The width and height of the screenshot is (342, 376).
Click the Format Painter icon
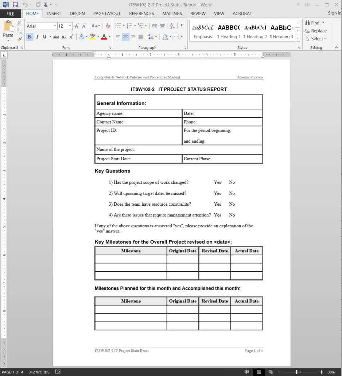pos(19,39)
